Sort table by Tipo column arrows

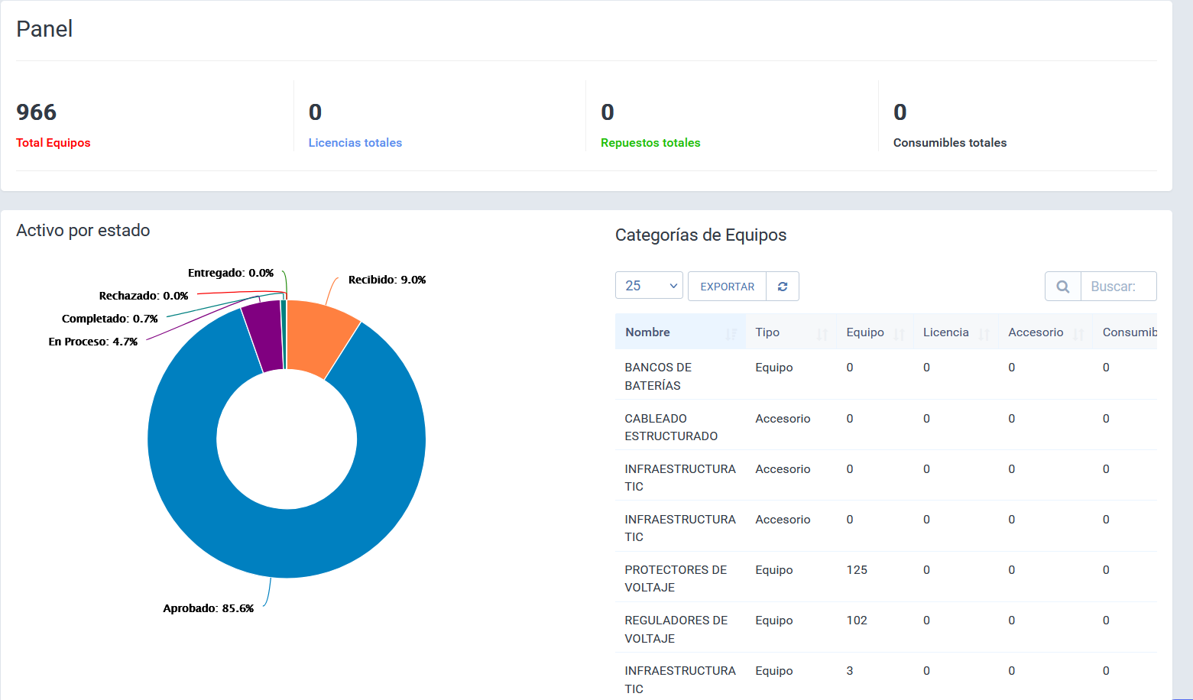pyautogui.click(x=822, y=333)
